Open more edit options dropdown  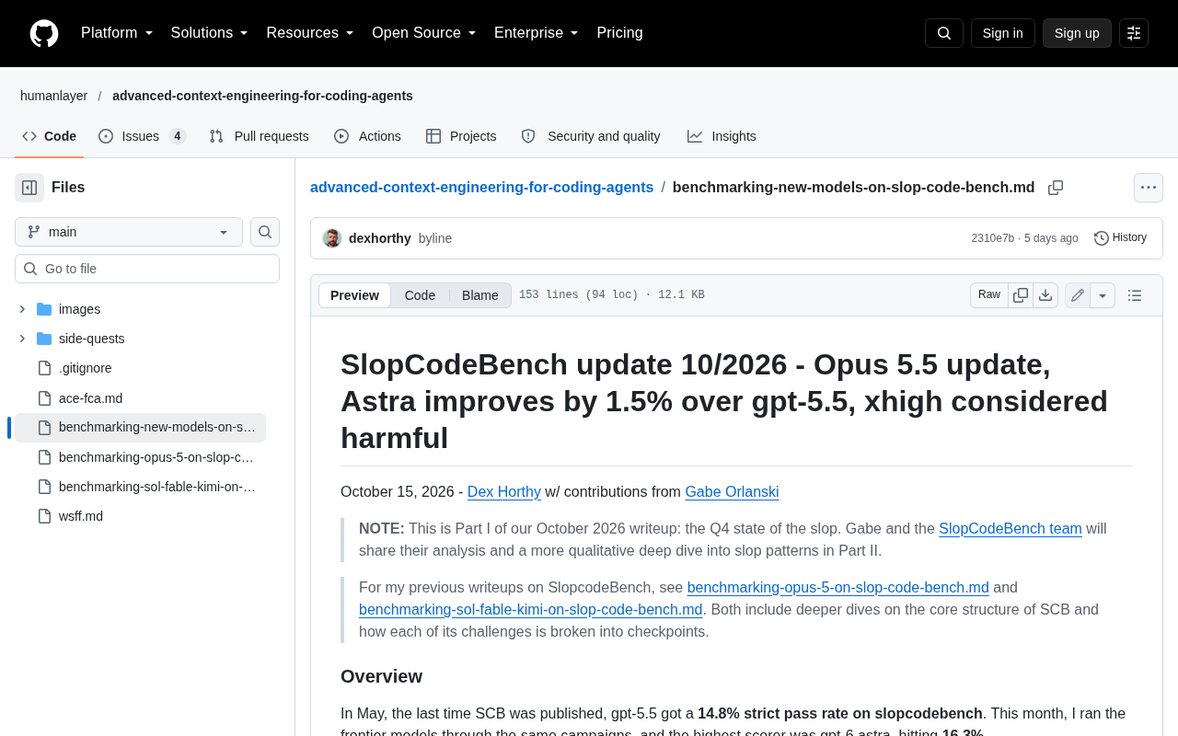(1103, 295)
